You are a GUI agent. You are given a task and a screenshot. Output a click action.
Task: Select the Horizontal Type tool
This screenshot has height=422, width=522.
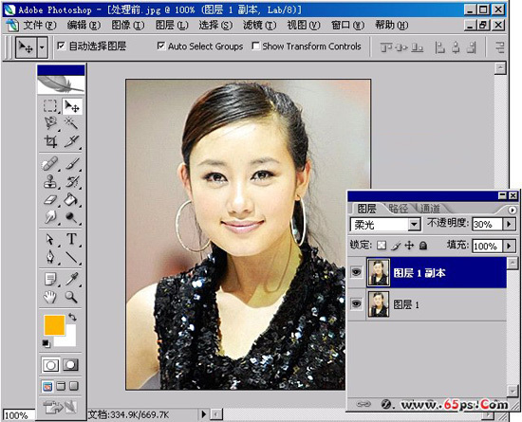pos(71,239)
